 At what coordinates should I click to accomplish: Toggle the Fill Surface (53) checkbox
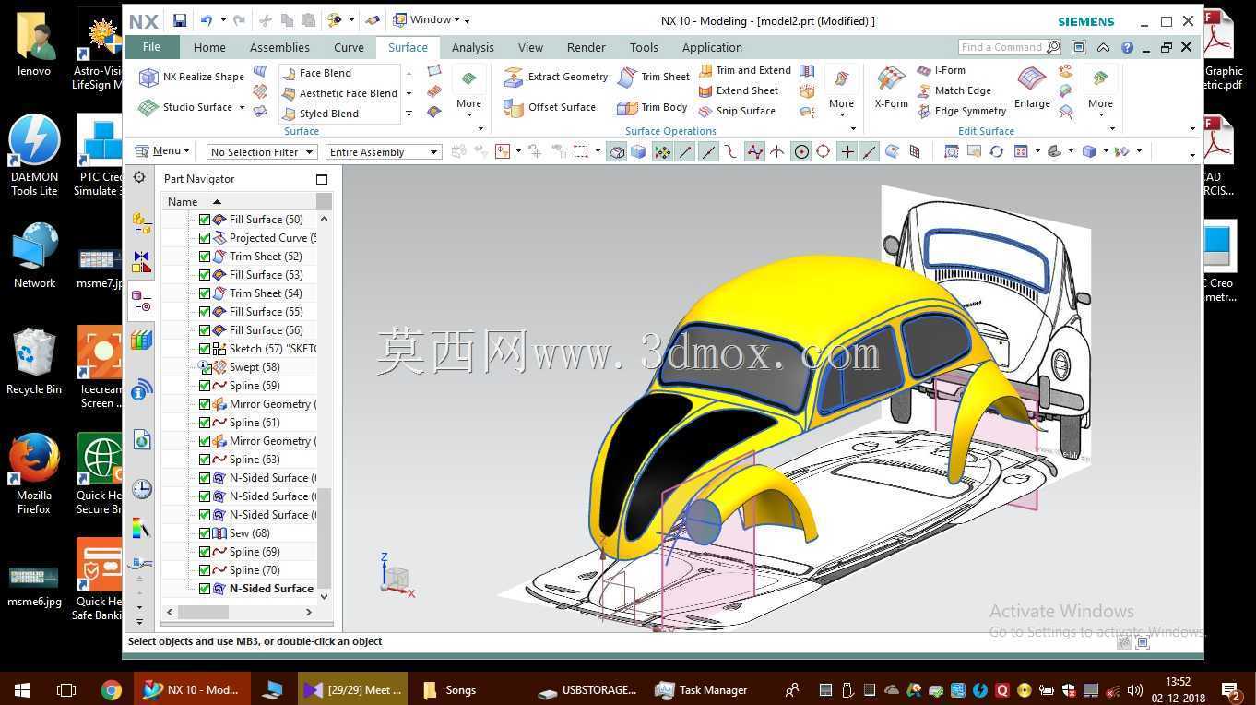tap(205, 275)
